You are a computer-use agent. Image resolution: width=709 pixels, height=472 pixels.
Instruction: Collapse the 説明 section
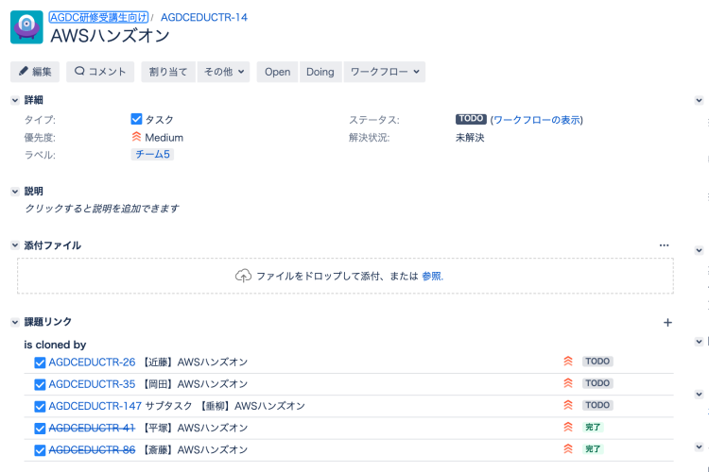(15, 192)
